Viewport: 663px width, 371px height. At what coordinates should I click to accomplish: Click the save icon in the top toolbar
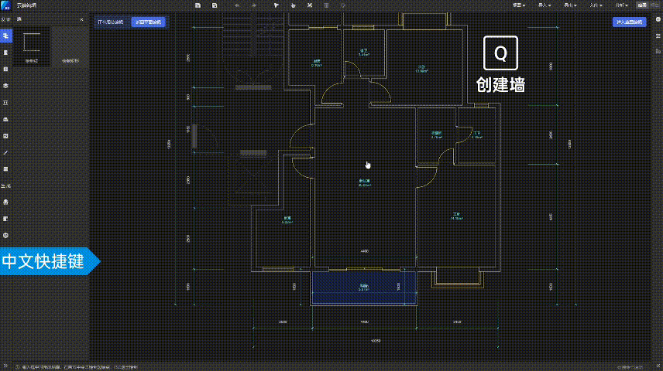click(x=199, y=5)
